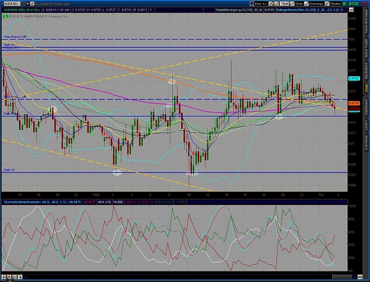Click the BollingerBandsSMA study label
Image resolution: width=370 pixels, height=282 pixels.
308,10
